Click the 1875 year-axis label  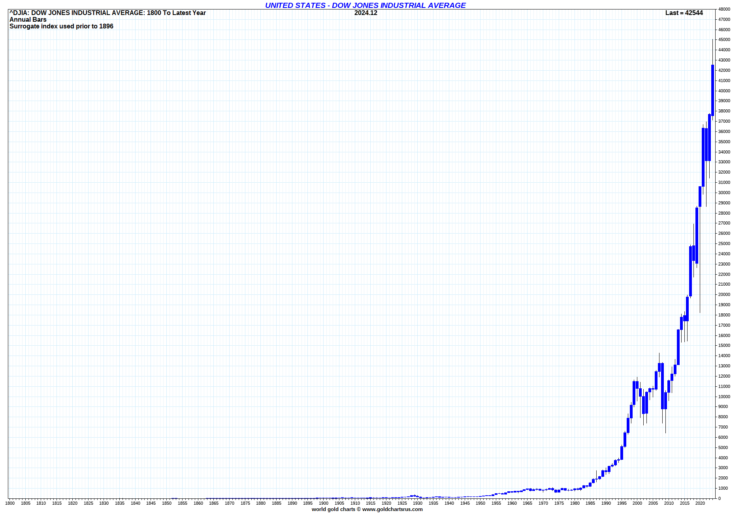point(245,503)
